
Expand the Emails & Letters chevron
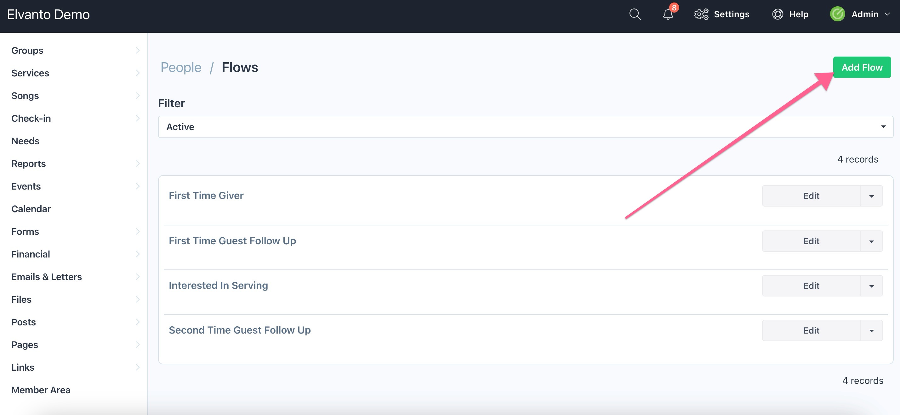pyautogui.click(x=138, y=277)
